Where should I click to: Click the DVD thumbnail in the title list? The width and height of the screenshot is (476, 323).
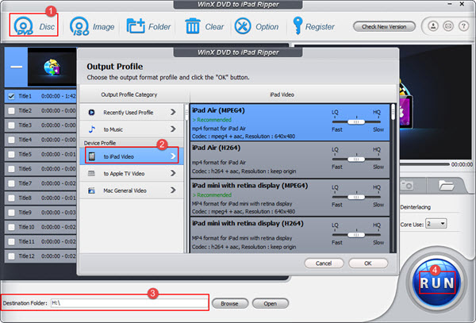pos(52,67)
